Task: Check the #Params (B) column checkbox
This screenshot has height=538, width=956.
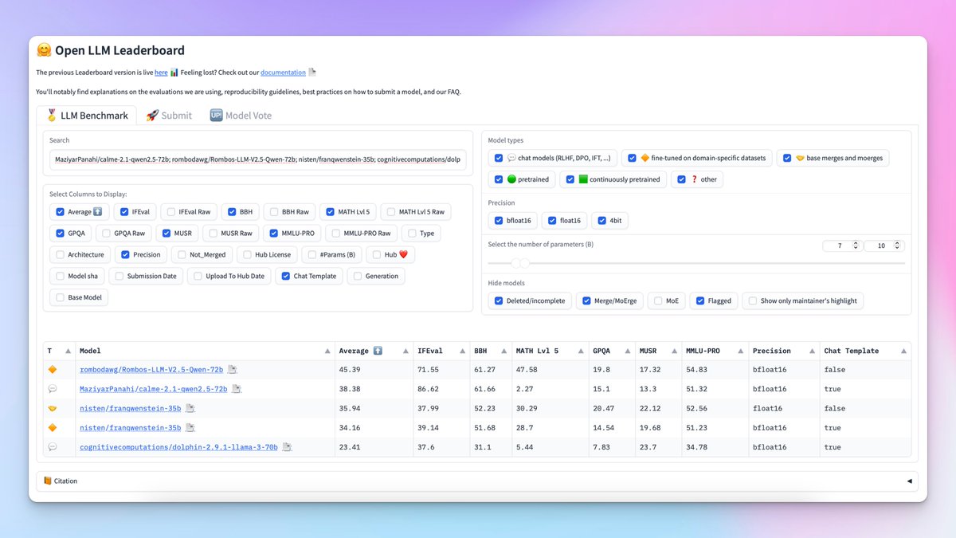Action: coord(312,255)
